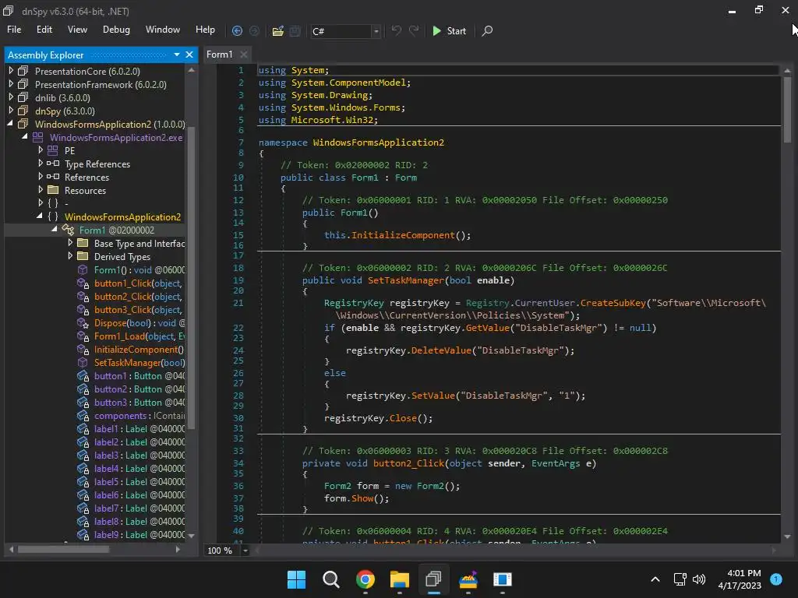
Task: Collapse the Form1 @02000002 class node
Action: [x=54, y=230]
